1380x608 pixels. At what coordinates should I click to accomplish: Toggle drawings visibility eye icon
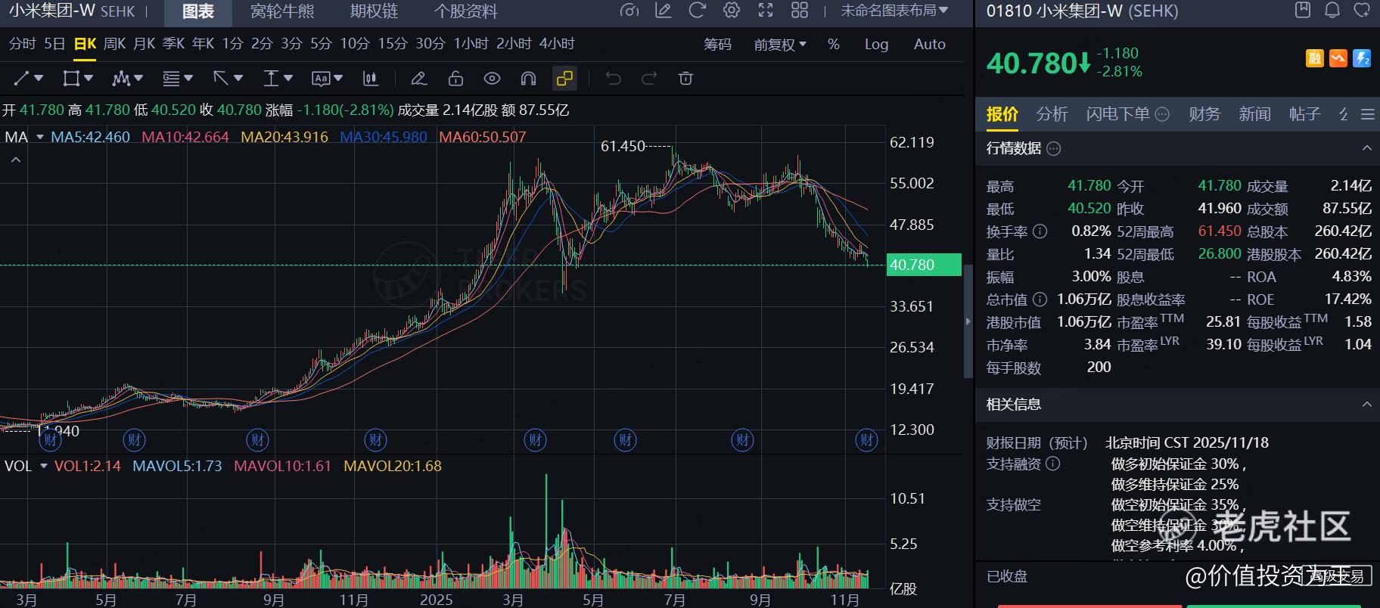(492, 79)
